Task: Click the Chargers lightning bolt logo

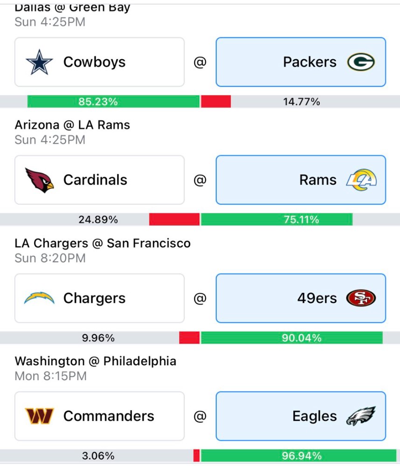Action: pos(39,298)
